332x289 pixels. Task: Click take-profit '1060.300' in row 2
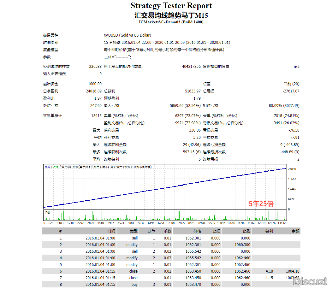click(x=242, y=245)
